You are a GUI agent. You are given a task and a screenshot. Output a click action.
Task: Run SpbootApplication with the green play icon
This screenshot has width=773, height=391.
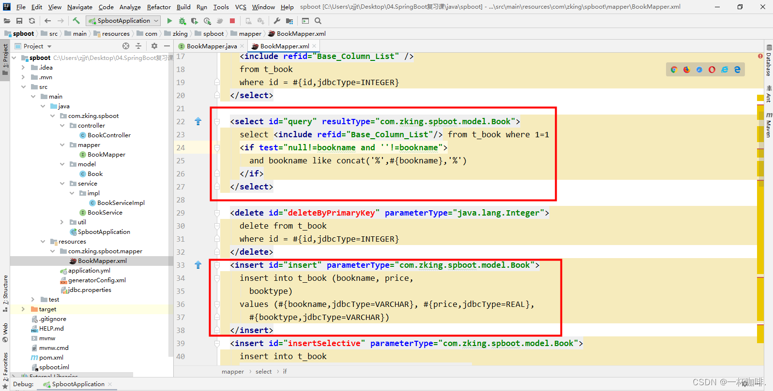(169, 21)
